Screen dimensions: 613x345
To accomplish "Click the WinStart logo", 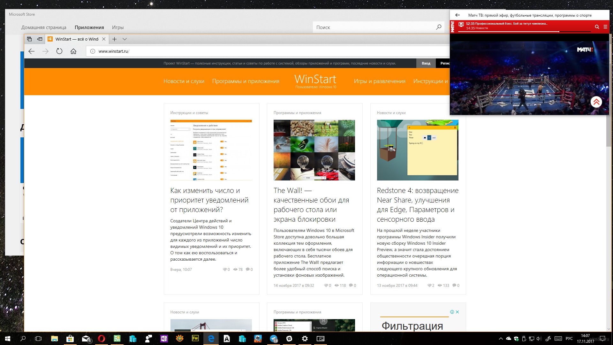I will pos(315,81).
